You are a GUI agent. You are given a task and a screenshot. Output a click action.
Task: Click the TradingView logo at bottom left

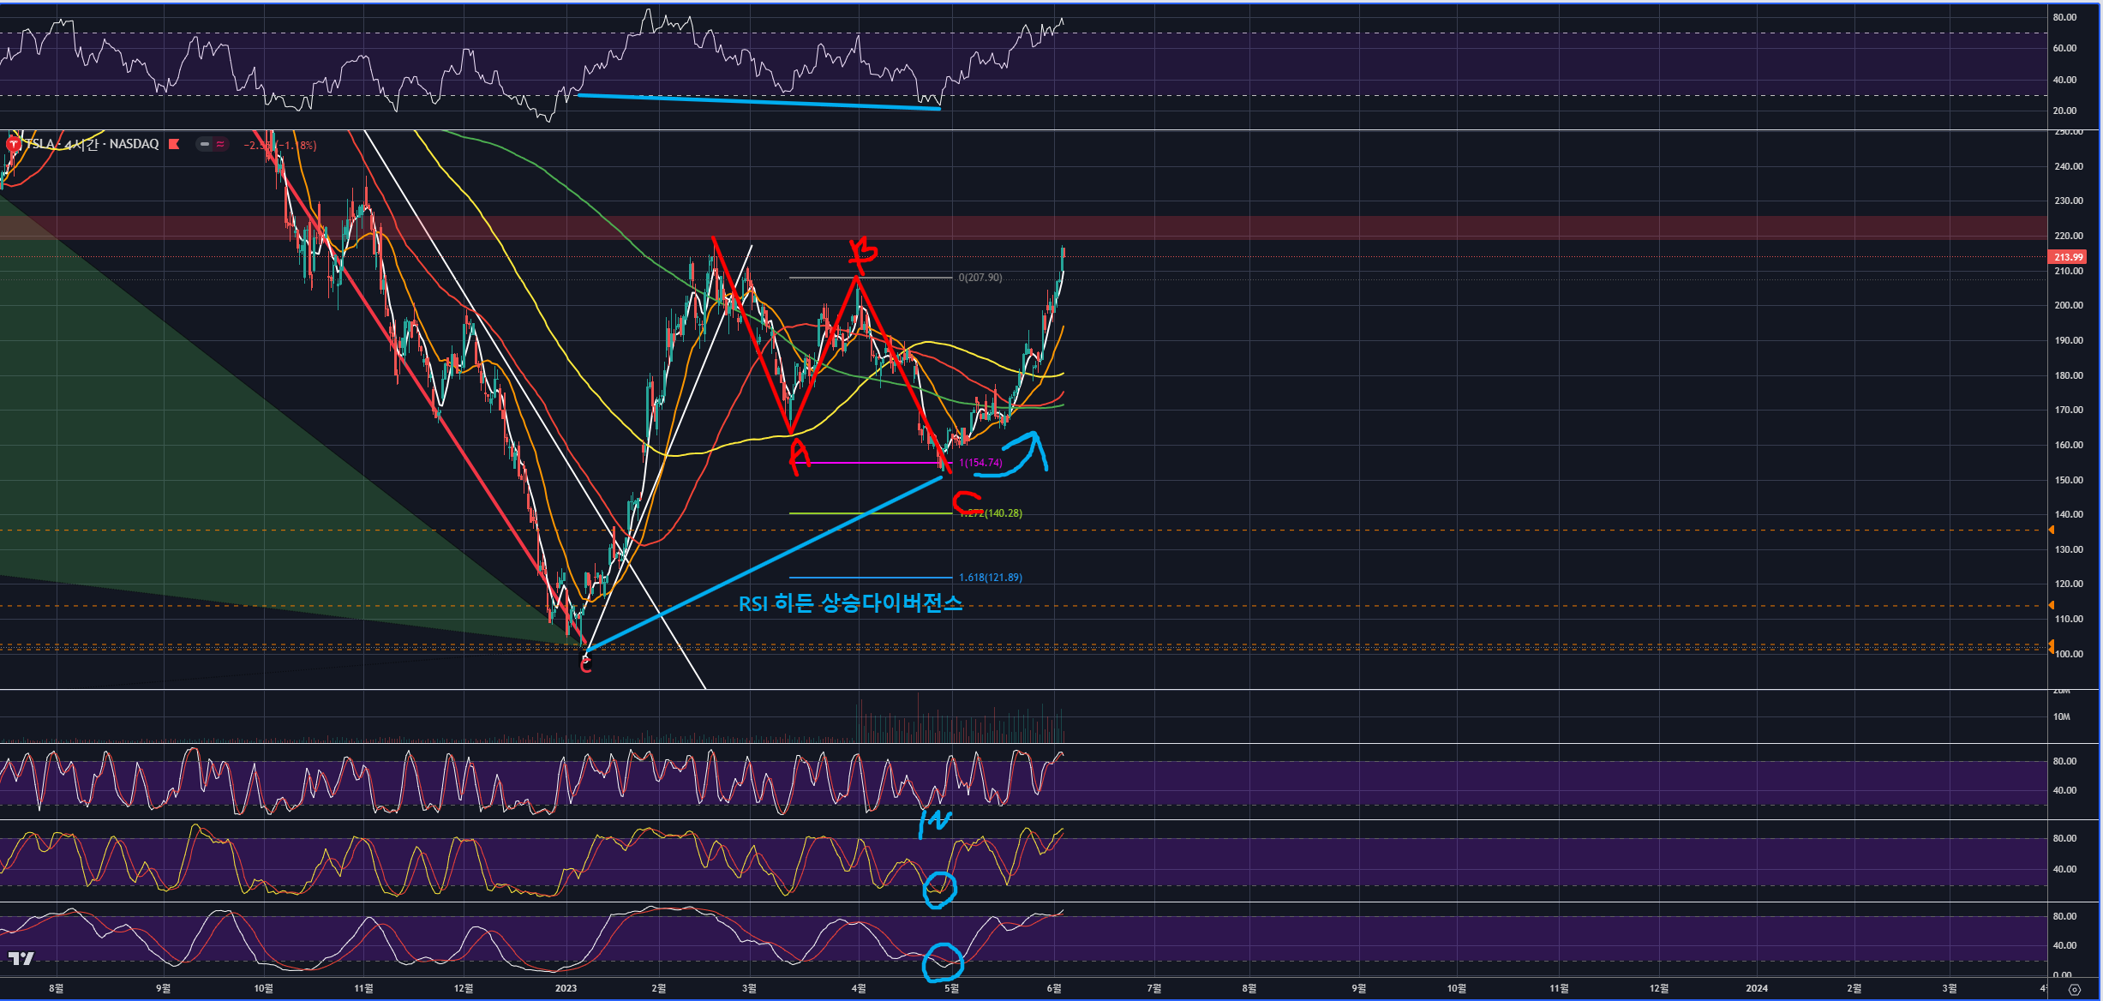click(21, 958)
